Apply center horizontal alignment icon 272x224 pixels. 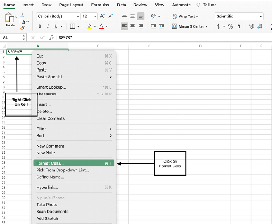click(x=132, y=26)
